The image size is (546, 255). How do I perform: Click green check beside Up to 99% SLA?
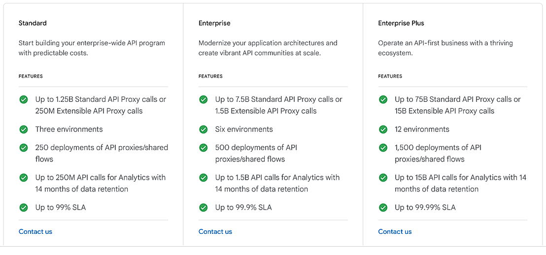[x=23, y=208]
